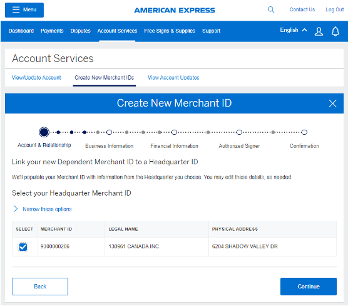Click legal name 130961 CANADA INC.

pyautogui.click(x=135, y=246)
